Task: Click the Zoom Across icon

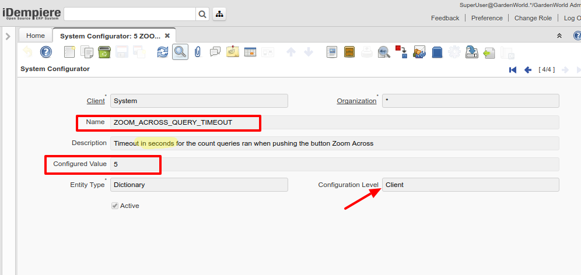Action: point(383,52)
